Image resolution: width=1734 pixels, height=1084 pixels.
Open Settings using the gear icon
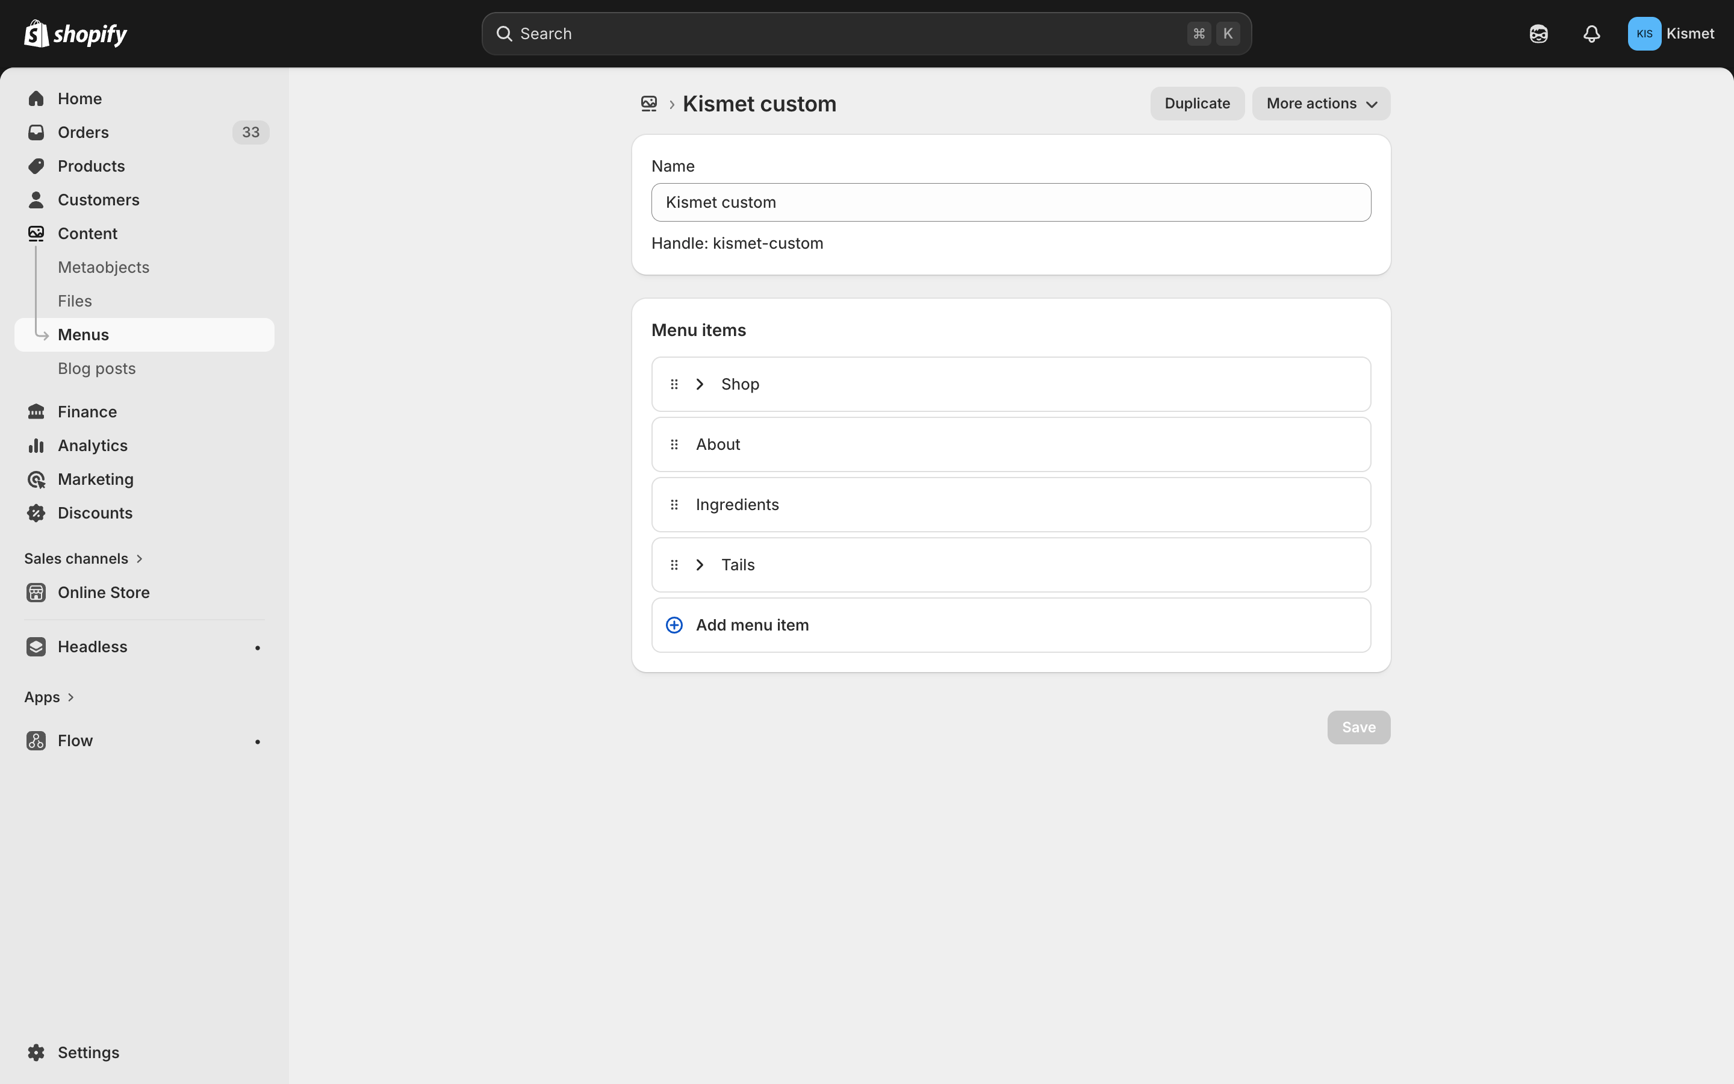tap(37, 1051)
